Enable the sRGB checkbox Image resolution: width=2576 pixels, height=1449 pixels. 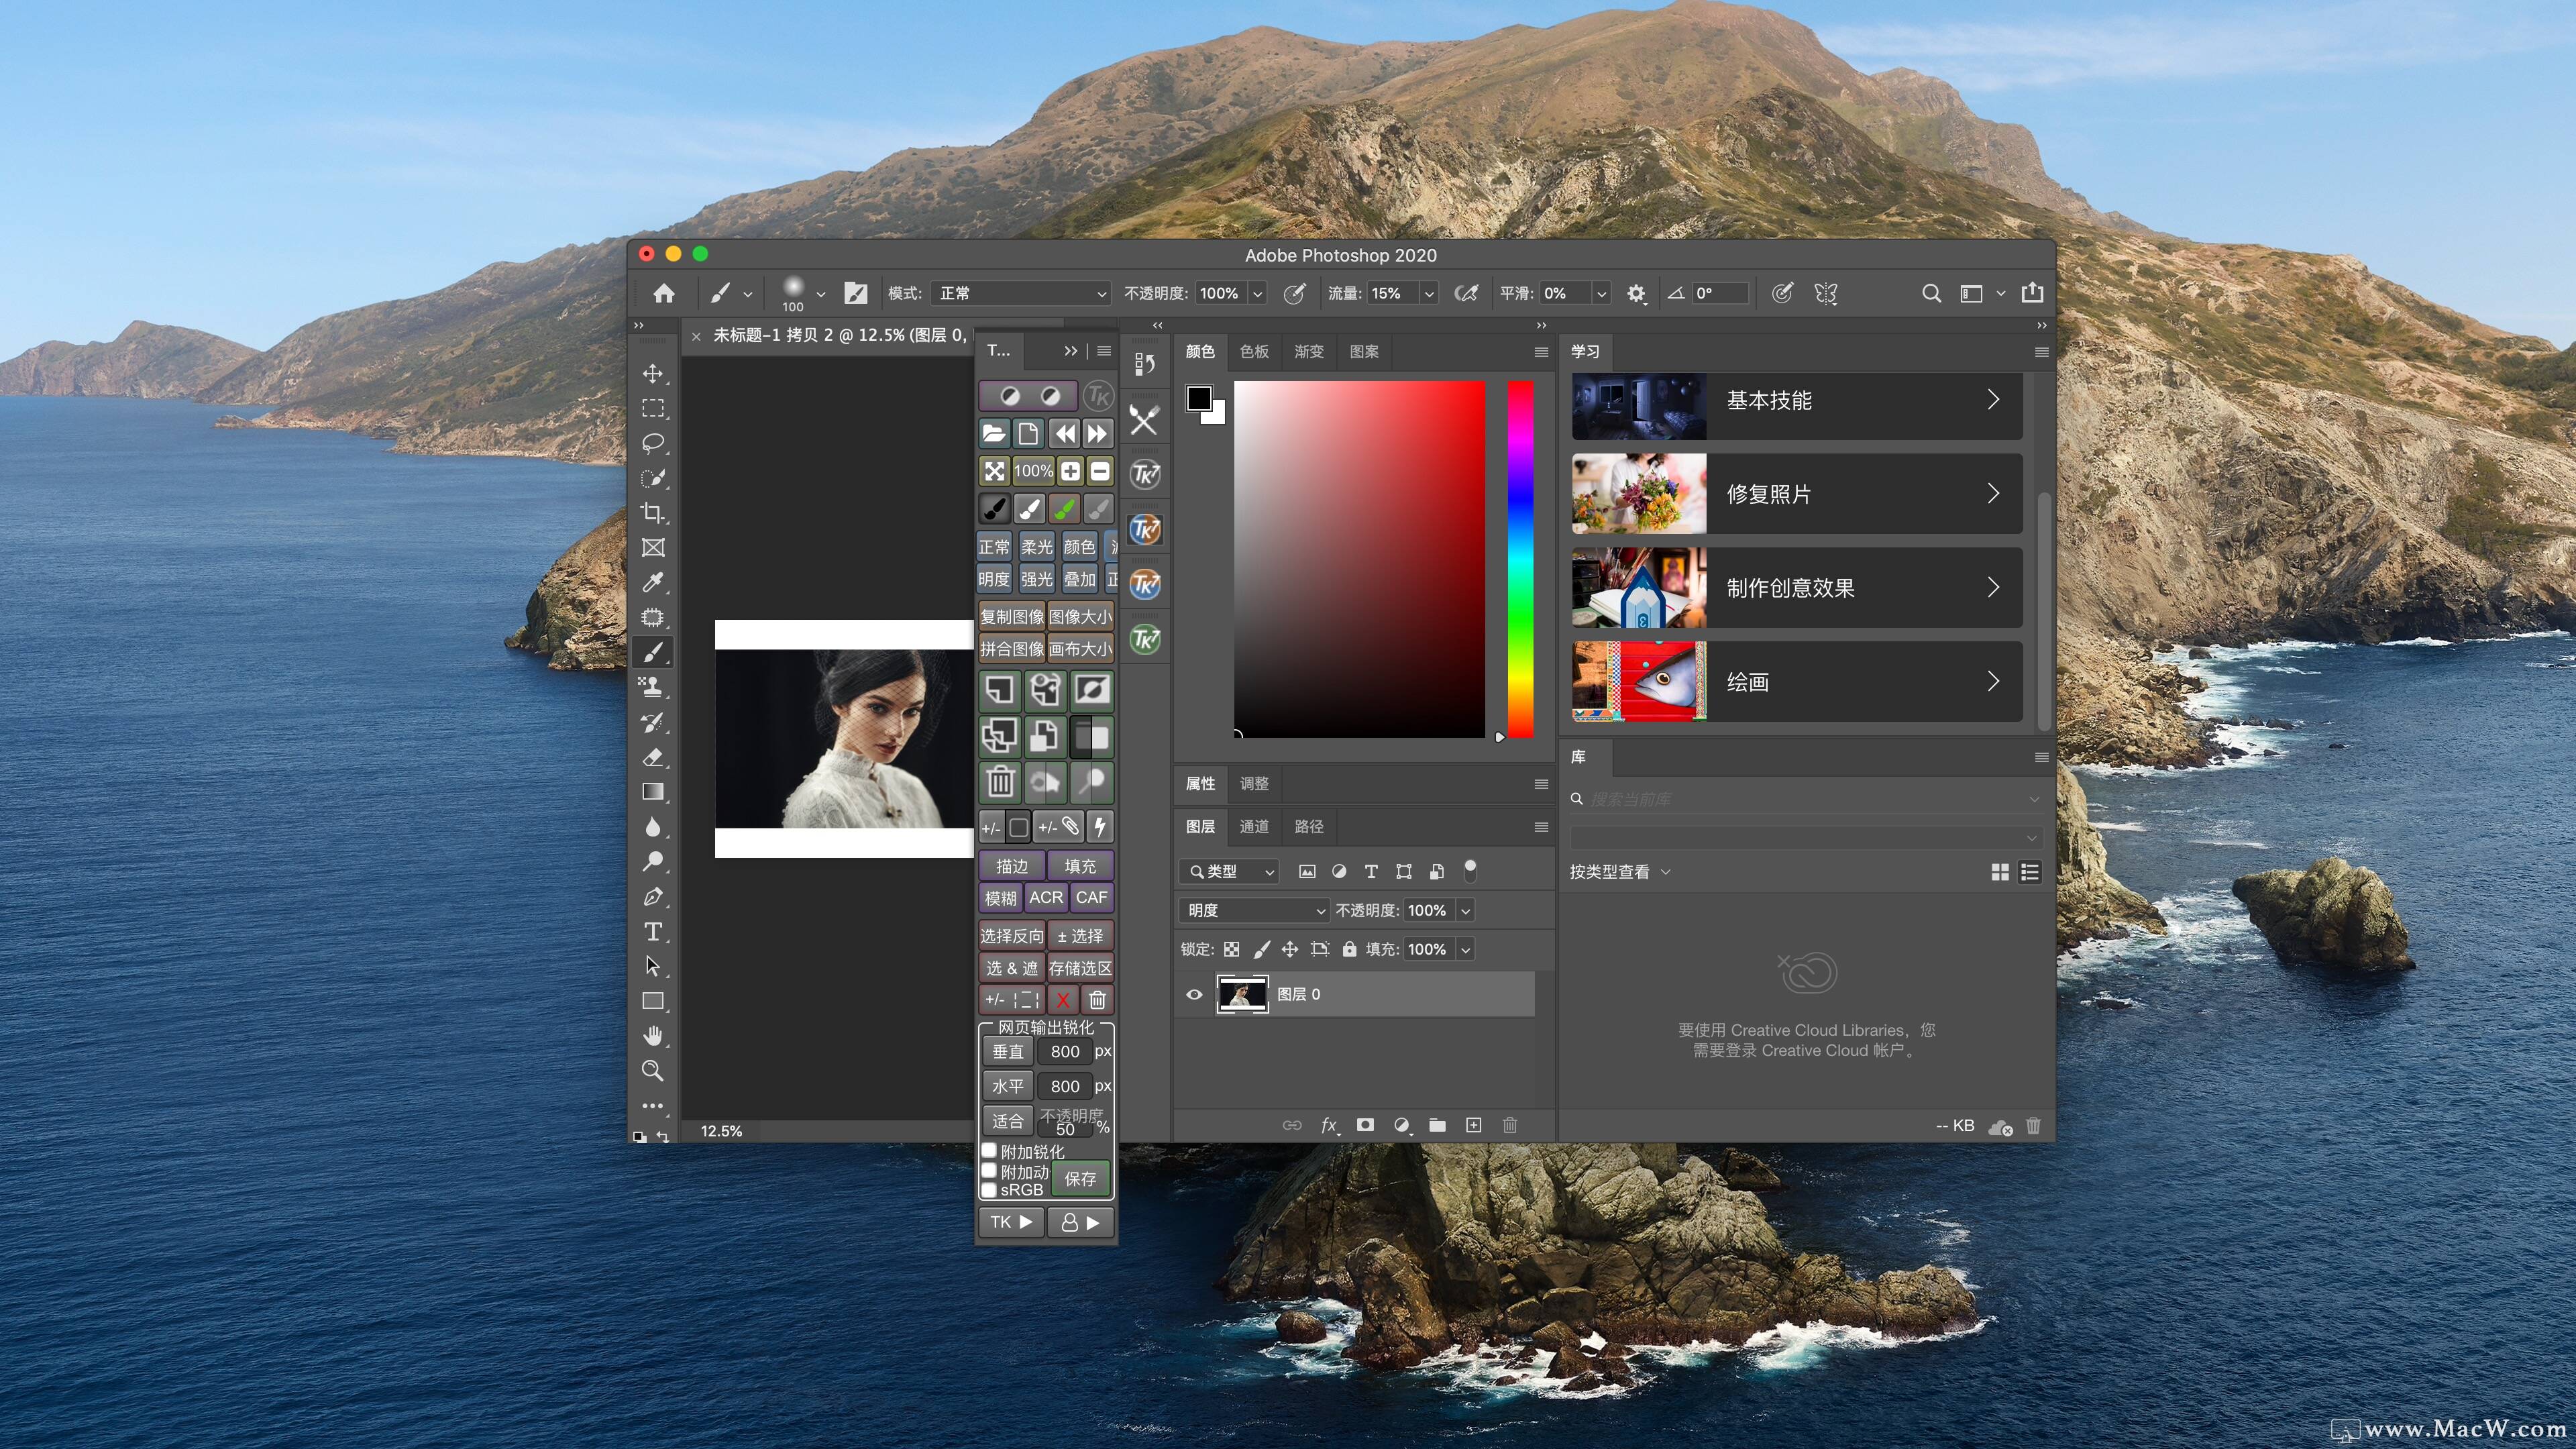(x=989, y=1190)
